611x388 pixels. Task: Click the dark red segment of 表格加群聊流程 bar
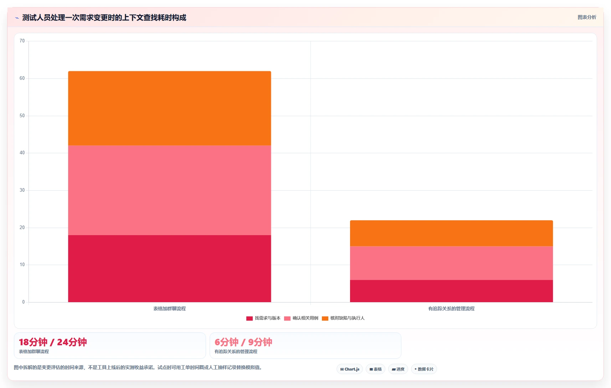(170, 269)
